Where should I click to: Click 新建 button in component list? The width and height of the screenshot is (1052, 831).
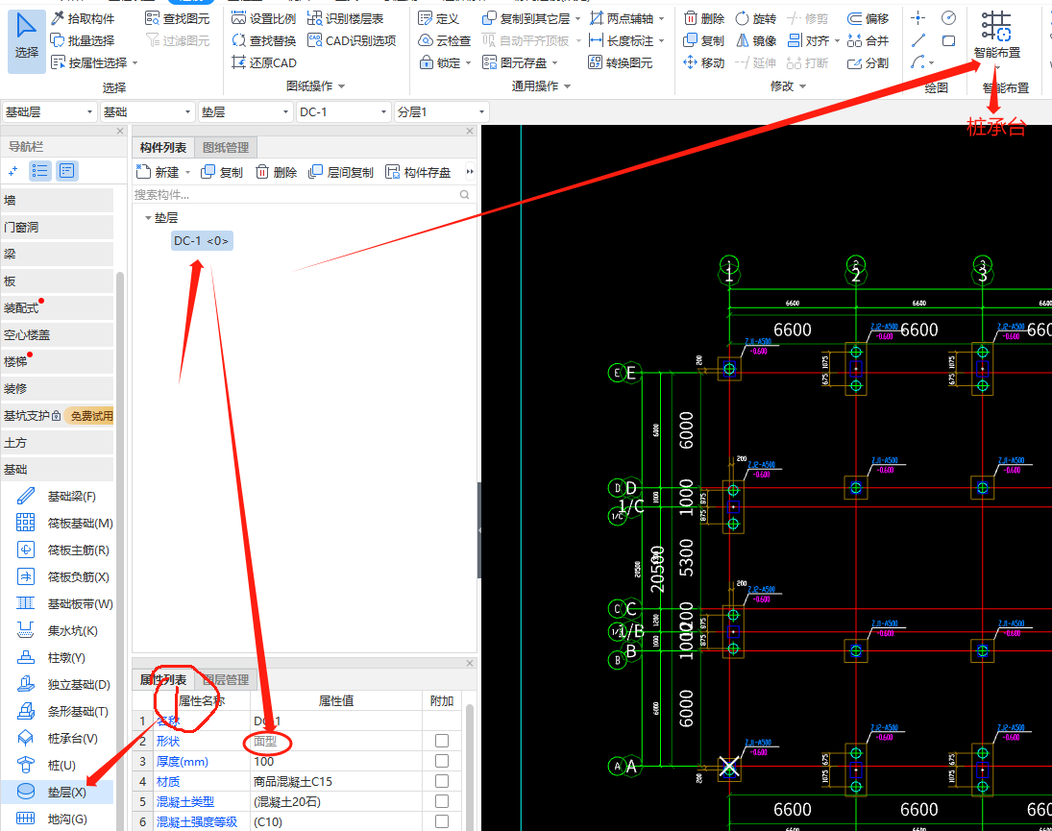point(158,172)
